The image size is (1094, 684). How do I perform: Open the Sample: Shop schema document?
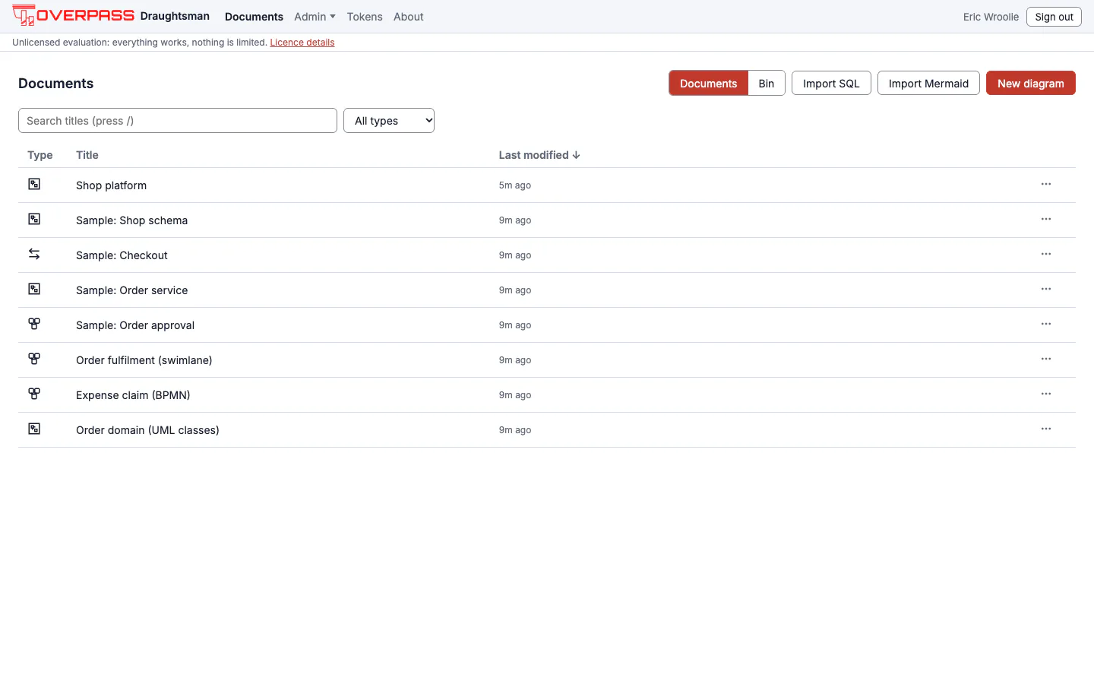click(x=131, y=220)
